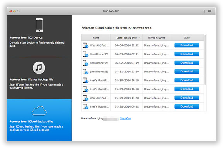Image resolution: width=223 pixels, height=148 pixels.
Task: Switch to Recover from iCloud Backup File
Action: coord(39,120)
